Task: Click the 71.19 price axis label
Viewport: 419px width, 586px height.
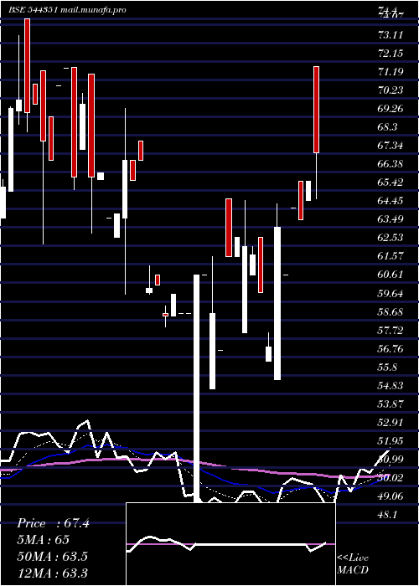Action: click(x=391, y=72)
